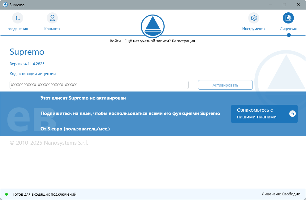This screenshot has width=306, height=200.
Task: Click the central Supremo sail logo
Action: pos(153,26)
